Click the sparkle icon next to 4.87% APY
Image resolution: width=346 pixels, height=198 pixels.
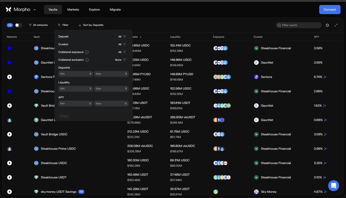[325, 192]
